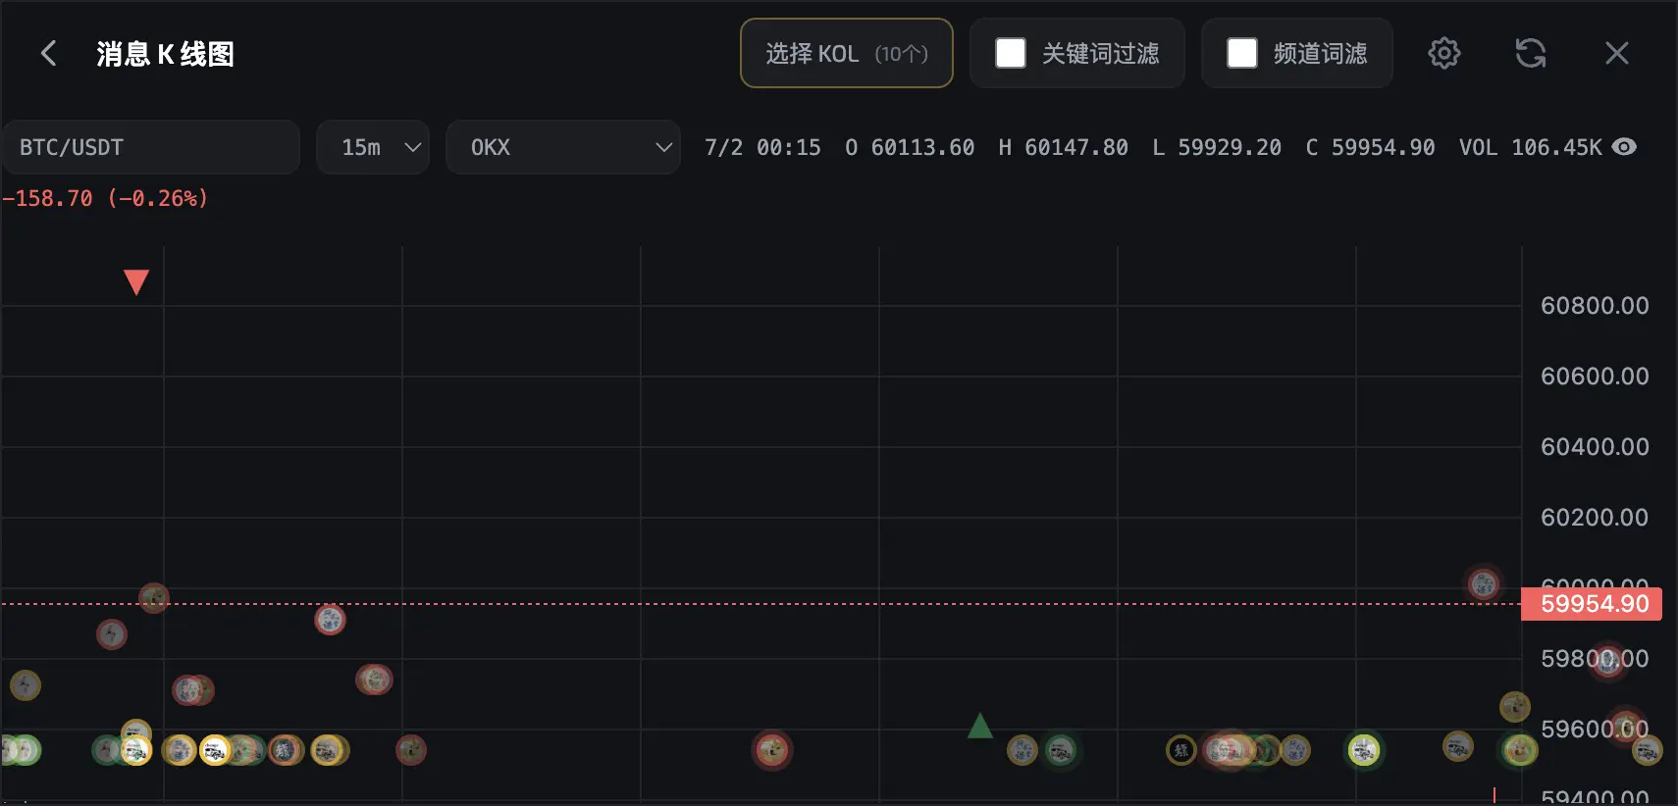The height and width of the screenshot is (806, 1678).
Task: Open the OKX exchange dropdown
Action: tap(563, 147)
